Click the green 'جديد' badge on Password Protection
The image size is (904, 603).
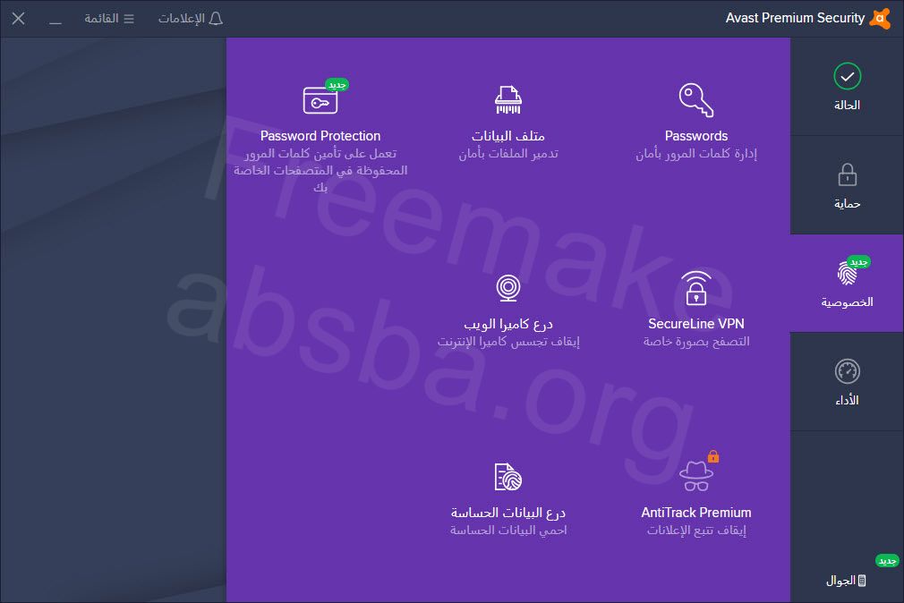pos(337,85)
